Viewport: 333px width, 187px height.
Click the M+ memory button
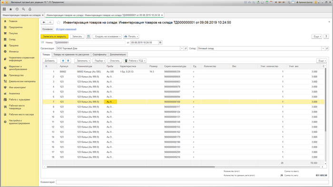tap(280, 2)
